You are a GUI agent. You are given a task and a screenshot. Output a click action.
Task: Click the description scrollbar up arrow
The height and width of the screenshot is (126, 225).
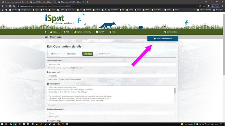175,87
